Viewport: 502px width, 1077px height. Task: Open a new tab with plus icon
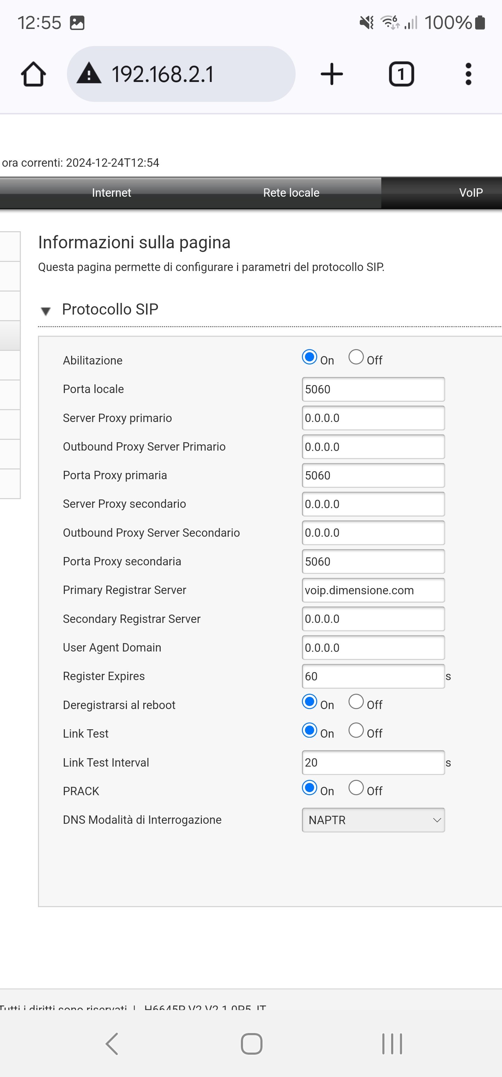click(x=332, y=74)
